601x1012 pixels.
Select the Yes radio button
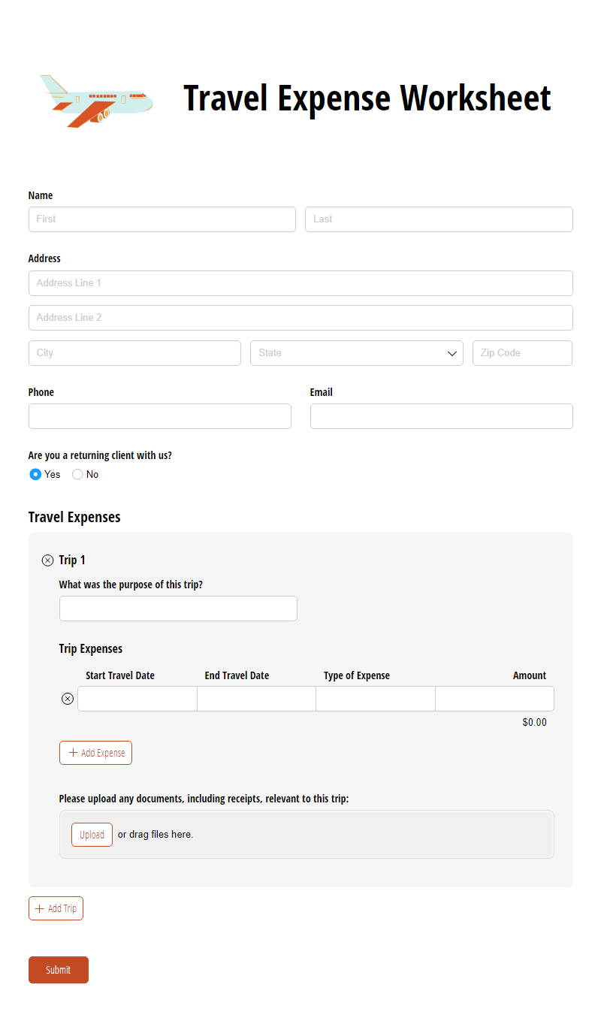coord(35,474)
